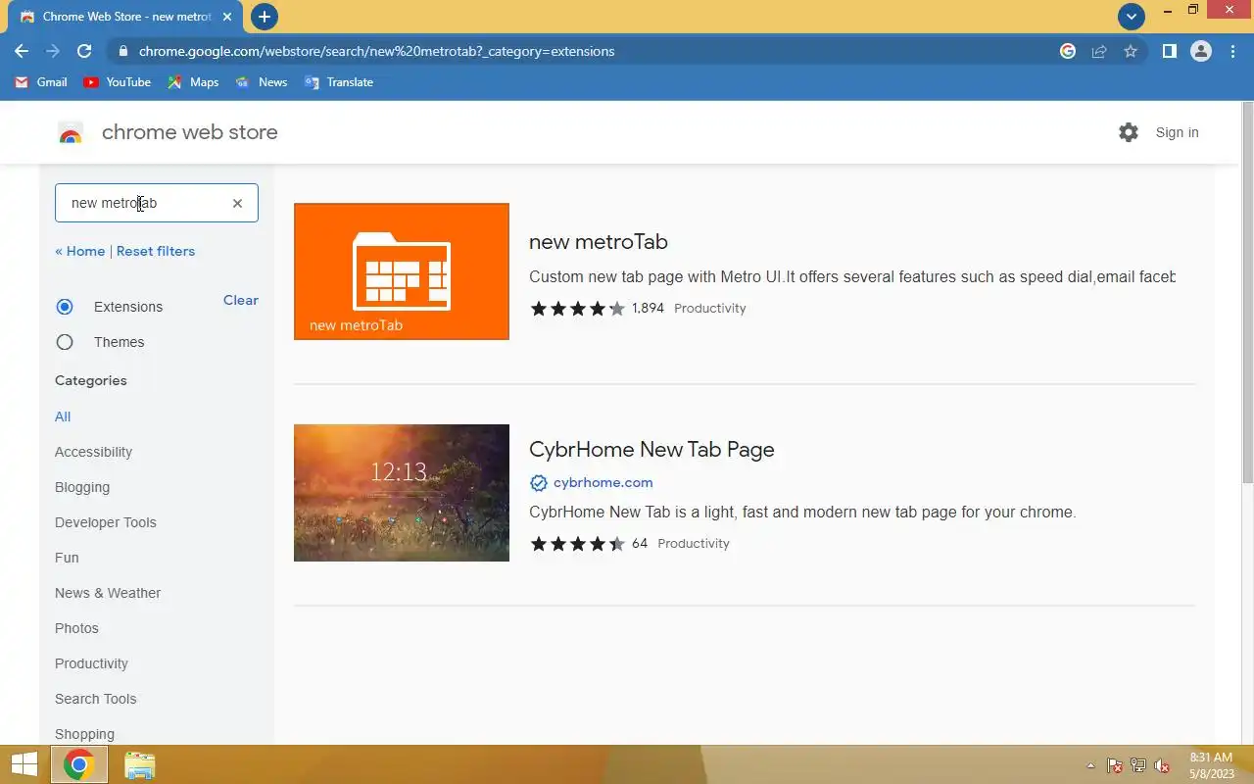This screenshot has height=784, width=1254.
Task: Open the Windows Start button
Action: 24,765
